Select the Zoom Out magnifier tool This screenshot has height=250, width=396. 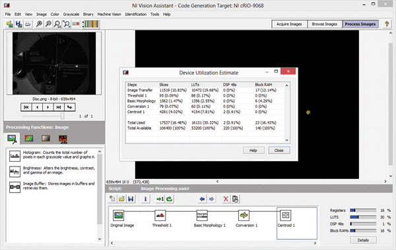(x=48, y=24)
